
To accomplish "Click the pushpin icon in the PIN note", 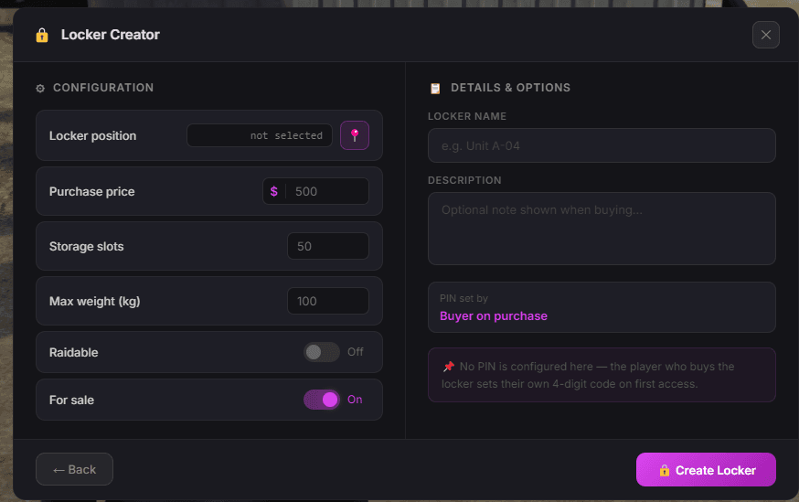I will (x=449, y=367).
